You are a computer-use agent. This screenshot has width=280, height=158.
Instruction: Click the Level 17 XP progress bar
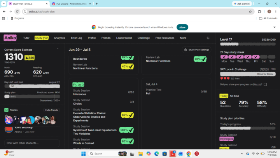(x=248, y=44)
